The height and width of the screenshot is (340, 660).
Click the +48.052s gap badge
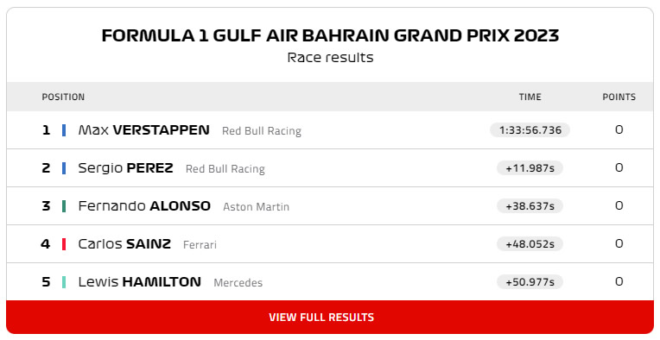(530, 243)
